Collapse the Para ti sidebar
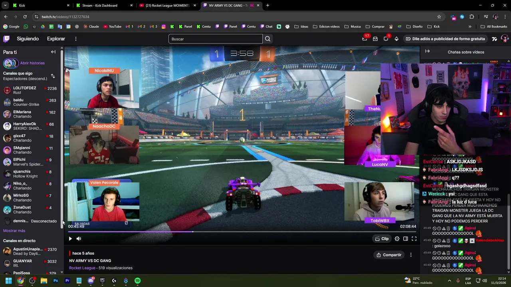 coord(53,52)
